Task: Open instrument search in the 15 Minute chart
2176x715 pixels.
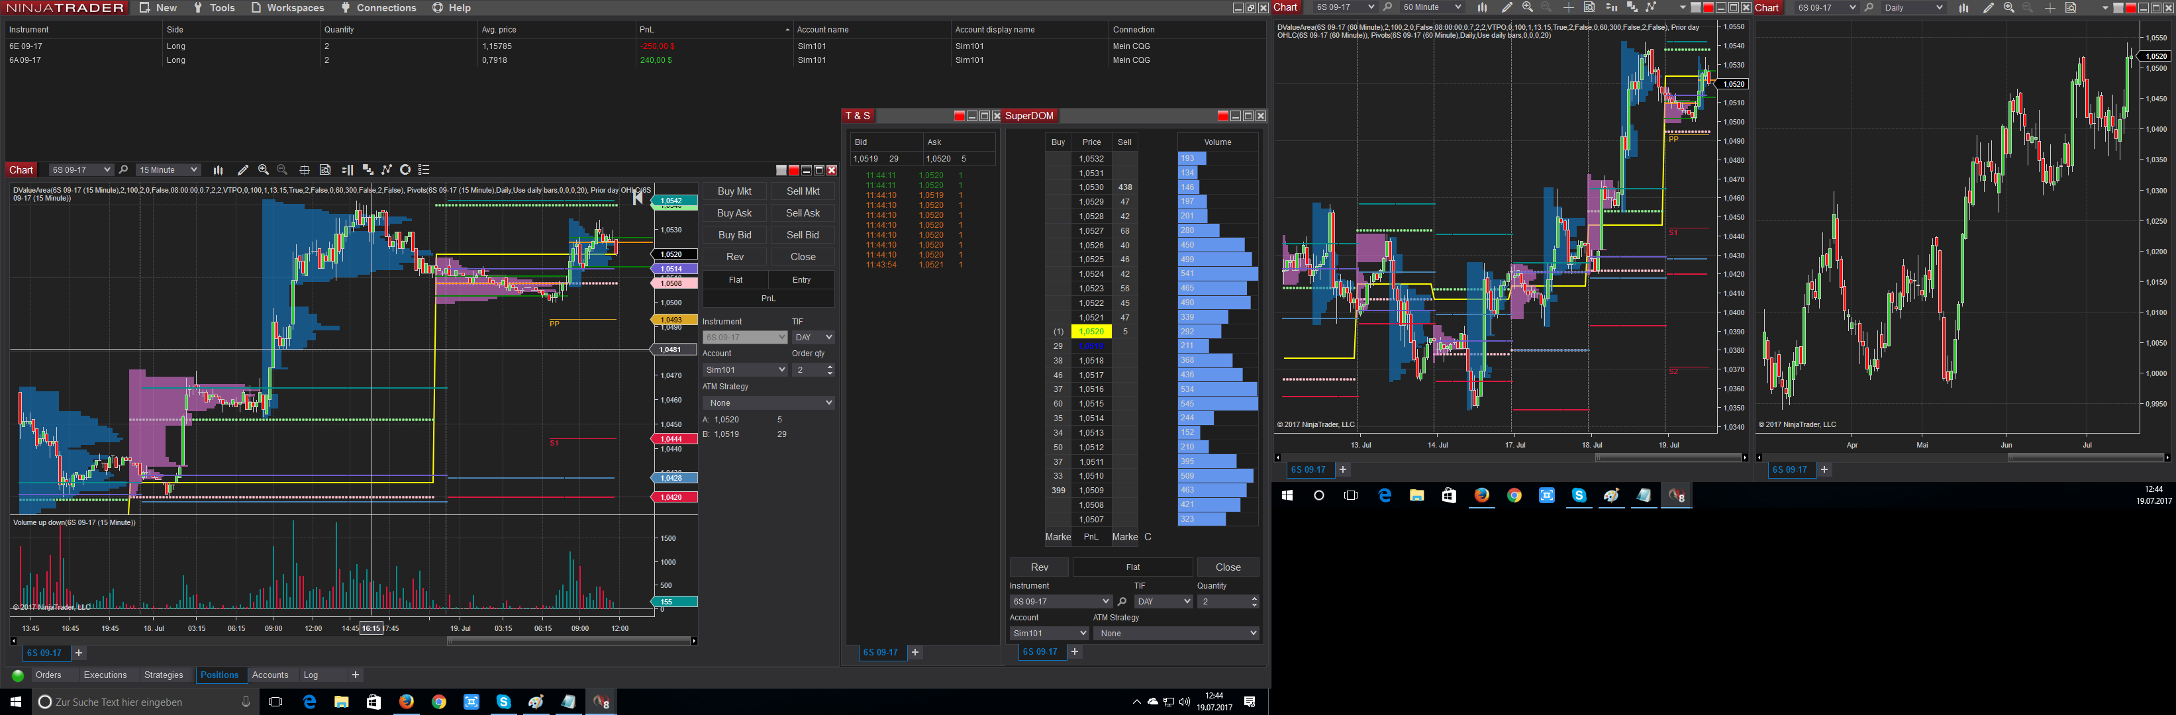Action: point(123,169)
